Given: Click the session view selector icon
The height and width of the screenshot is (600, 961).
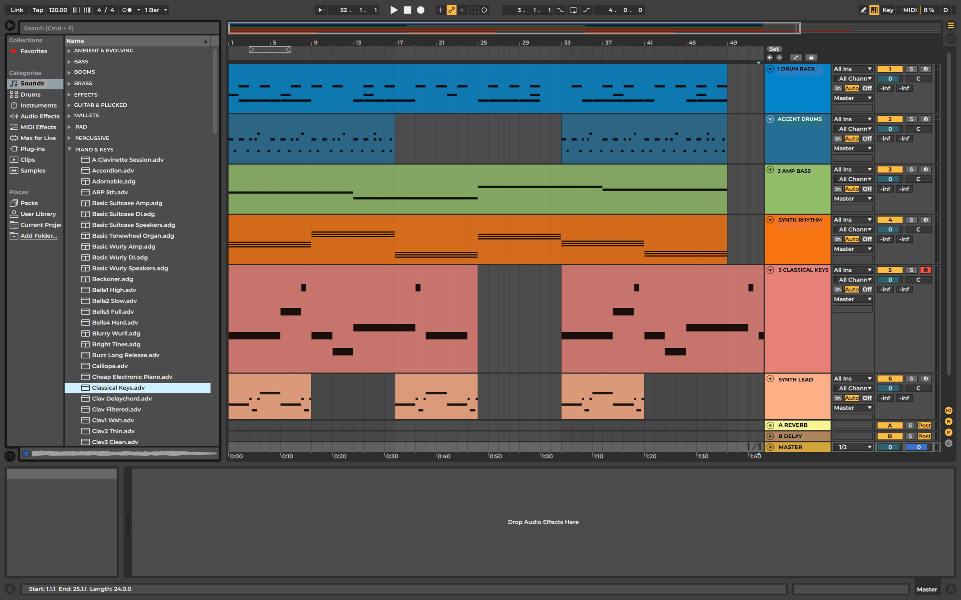Looking at the screenshot, I should (951, 38).
